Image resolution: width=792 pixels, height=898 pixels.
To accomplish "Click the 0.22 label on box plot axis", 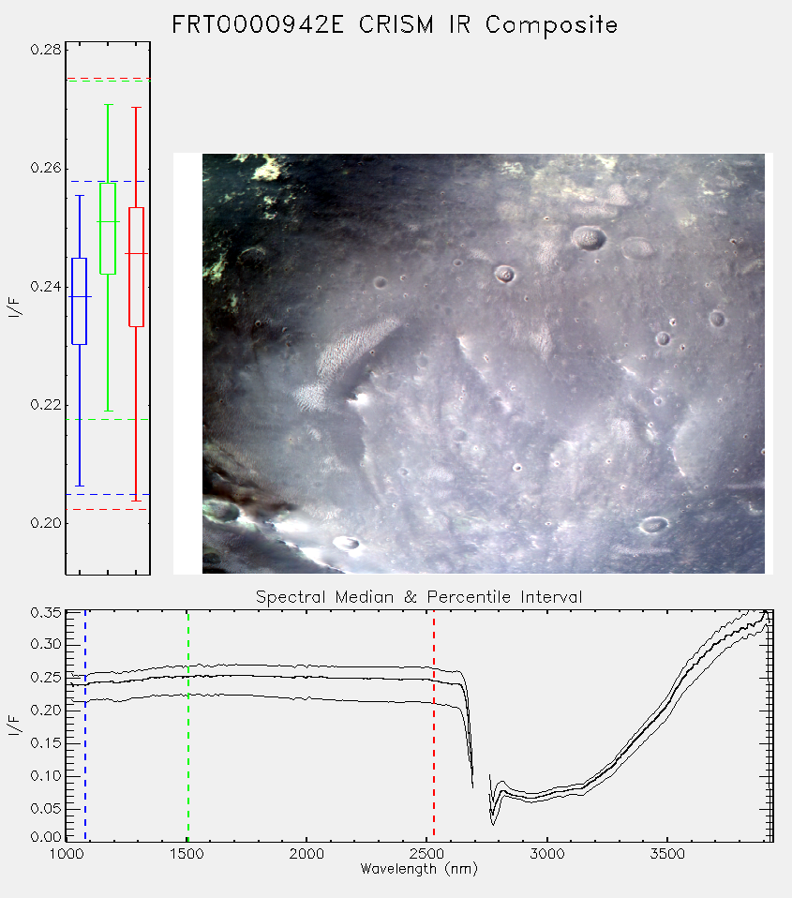I will click(46, 405).
